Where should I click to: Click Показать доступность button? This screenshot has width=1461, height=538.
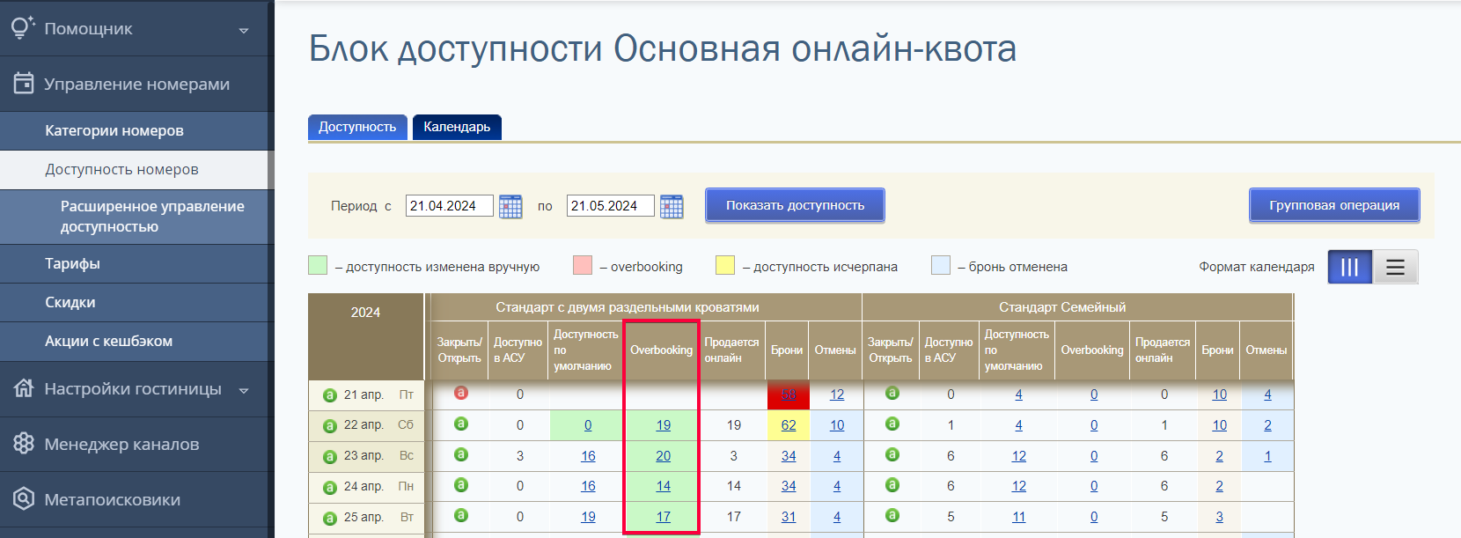pyautogui.click(x=795, y=205)
